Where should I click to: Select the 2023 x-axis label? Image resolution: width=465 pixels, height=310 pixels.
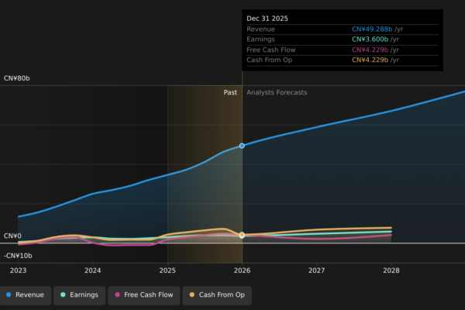18,270
